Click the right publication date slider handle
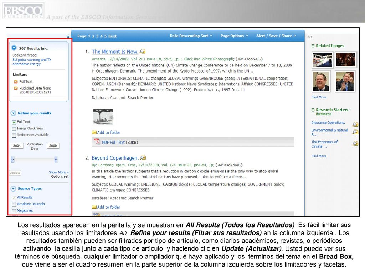Image resolution: width=365 pixels, height=273 pixels. [56, 159]
